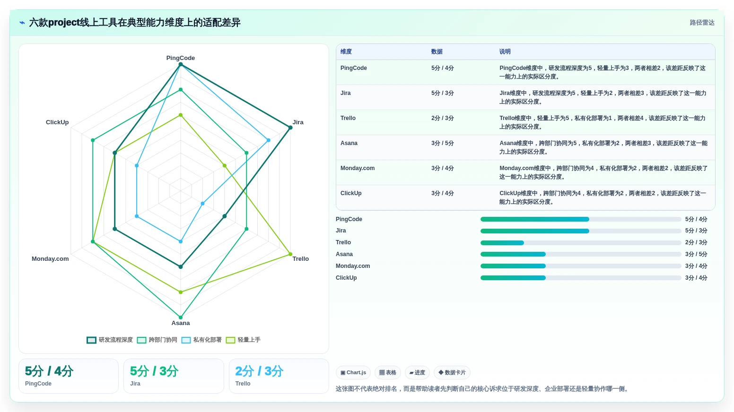Toggle the 研发流程深度 legend swatch
Viewport: 734px width, 412px height.
point(91,340)
